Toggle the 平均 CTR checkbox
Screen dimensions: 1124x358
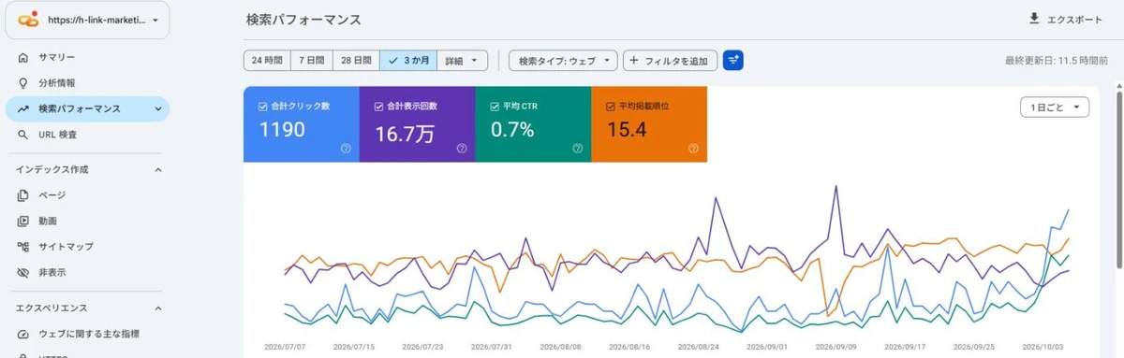pyautogui.click(x=495, y=107)
